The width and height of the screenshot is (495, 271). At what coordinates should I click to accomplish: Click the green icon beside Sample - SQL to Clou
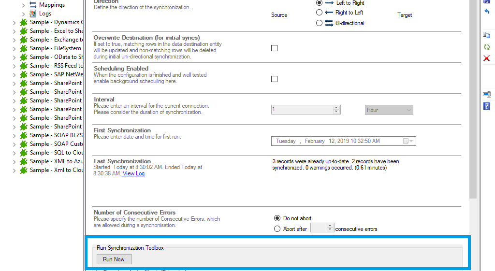tap(24, 153)
